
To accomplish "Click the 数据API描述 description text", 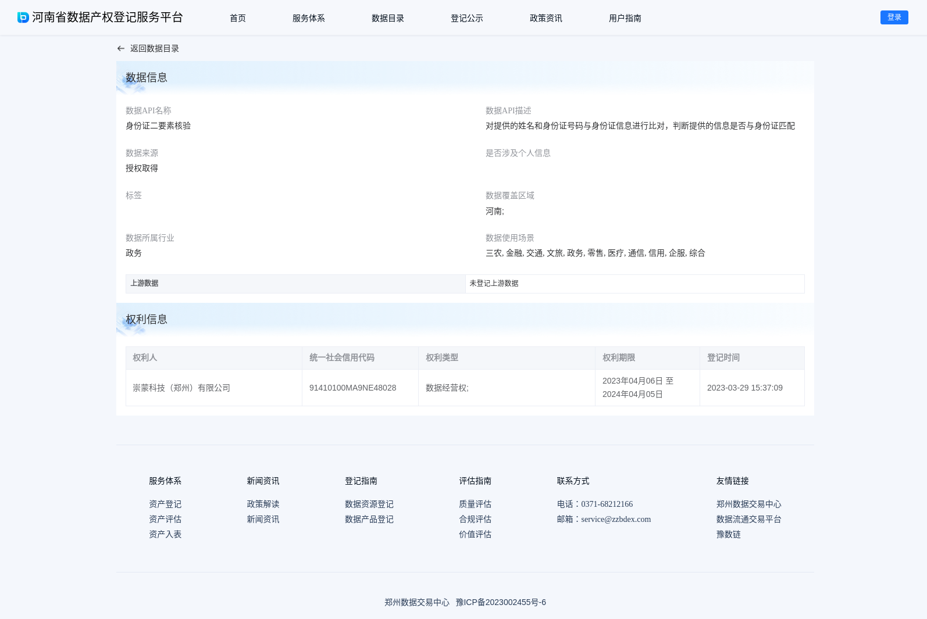I will [x=640, y=126].
